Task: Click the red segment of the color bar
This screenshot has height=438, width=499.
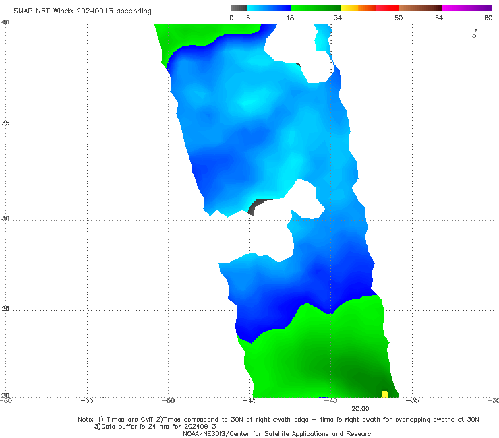Action: pyautogui.click(x=387, y=8)
